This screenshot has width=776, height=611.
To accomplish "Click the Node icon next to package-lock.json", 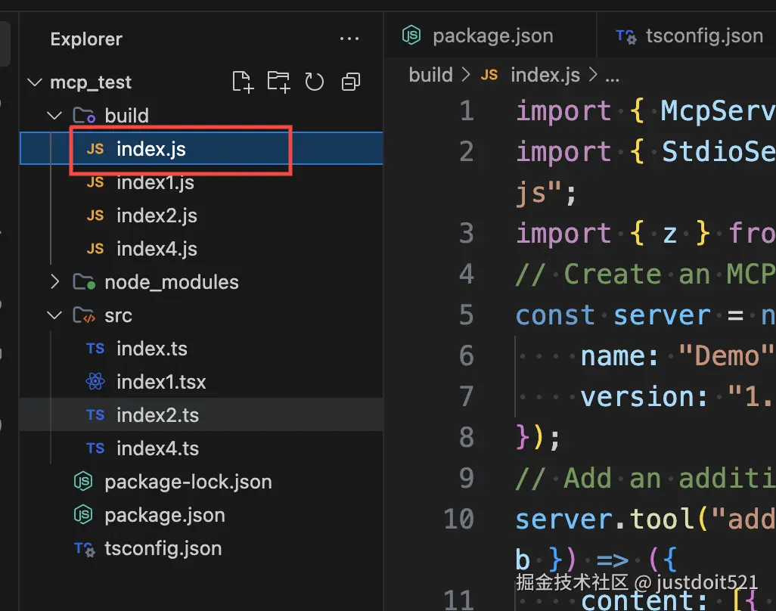I will click(x=83, y=482).
